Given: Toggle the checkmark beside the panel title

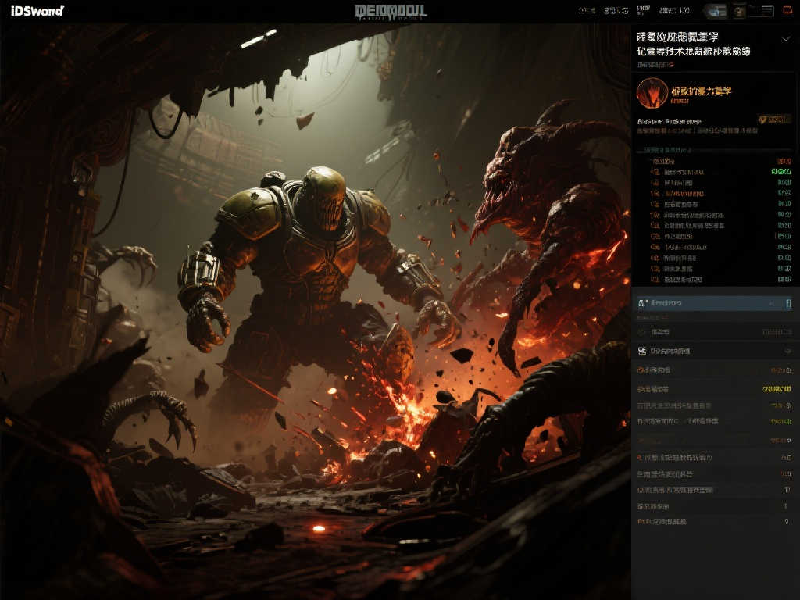Looking at the screenshot, I should [786, 38].
